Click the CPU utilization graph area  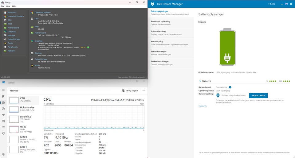[94, 117]
